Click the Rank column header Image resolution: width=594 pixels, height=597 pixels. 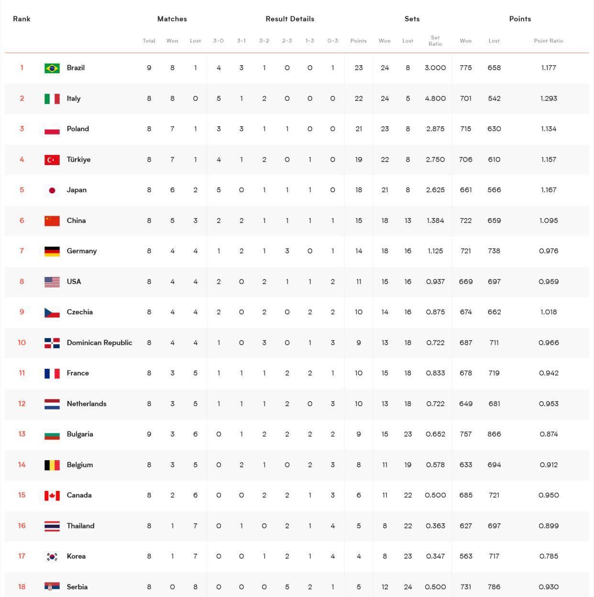click(22, 19)
